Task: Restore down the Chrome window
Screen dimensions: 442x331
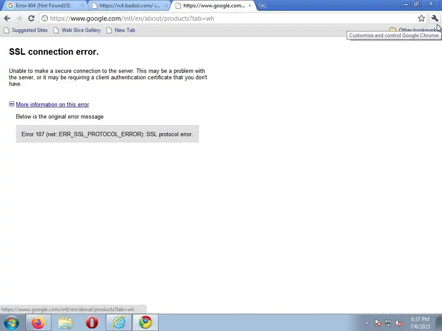Action: pos(416,4)
